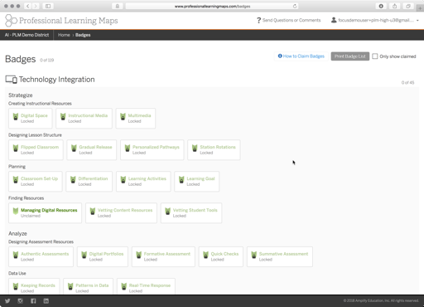Image resolution: width=424 pixels, height=307 pixels.
Task: Click the user profile icon
Action: [334, 20]
